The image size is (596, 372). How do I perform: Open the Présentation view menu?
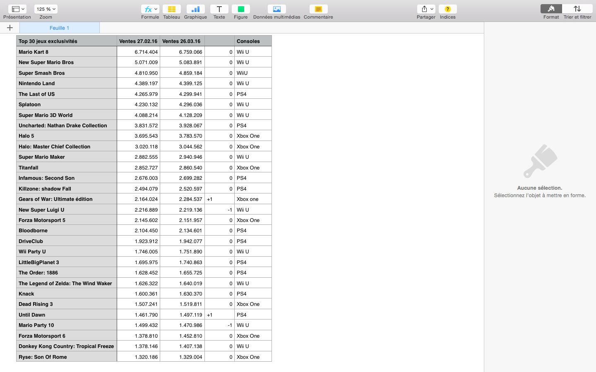pyautogui.click(x=17, y=9)
